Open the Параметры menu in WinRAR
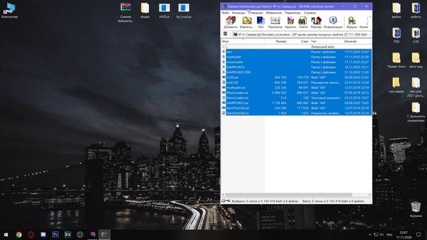427x240 pixels. (x=292, y=13)
